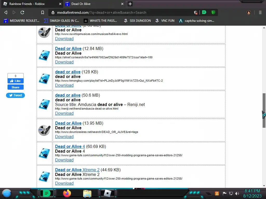This screenshot has width=266, height=199.
Task: Bookmark this page with the bookmark icon
Action: pos(43,12)
